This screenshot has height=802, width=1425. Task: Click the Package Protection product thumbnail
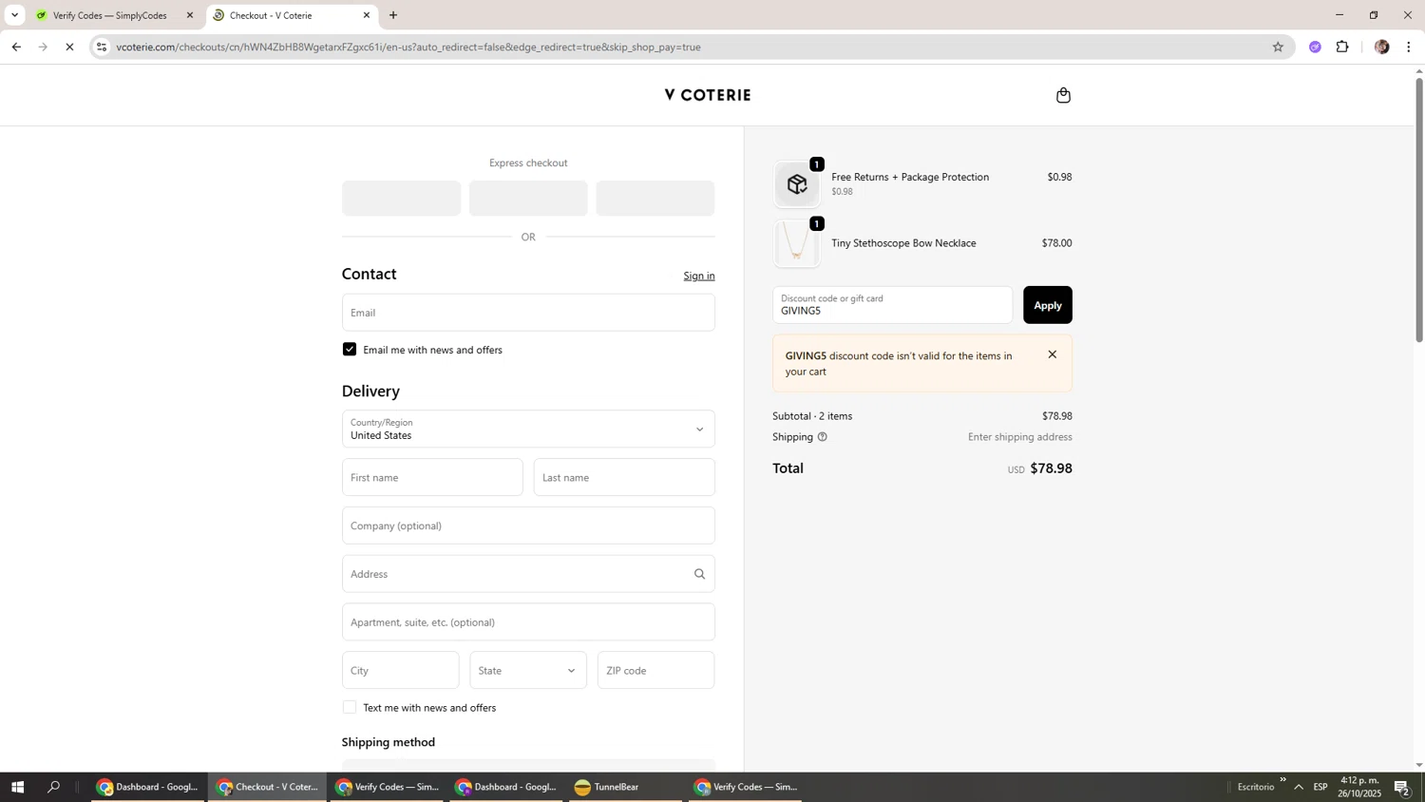click(x=797, y=184)
